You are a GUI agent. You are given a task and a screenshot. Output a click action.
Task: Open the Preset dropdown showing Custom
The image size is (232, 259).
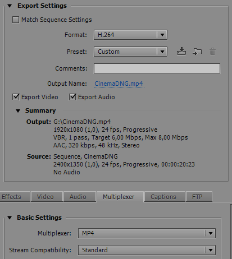(x=130, y=52)
